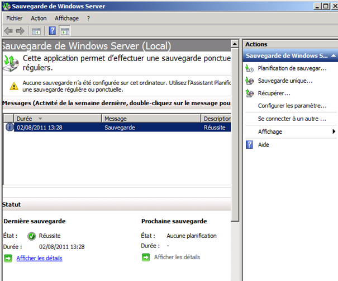The height and width of the screenshot is (281, 338).
Task: Click the Back arrow toolbar icon
Action: pos(8,31)
